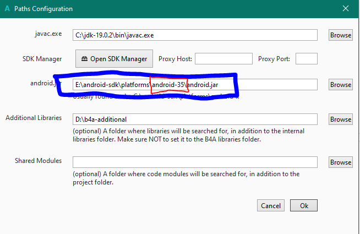
Task: Browse for Shared Modules folder
Action: 340,162
